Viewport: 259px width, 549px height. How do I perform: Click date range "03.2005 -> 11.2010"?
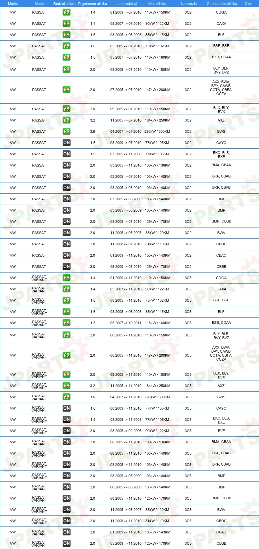pyautogui.click(x=126, y=165)
